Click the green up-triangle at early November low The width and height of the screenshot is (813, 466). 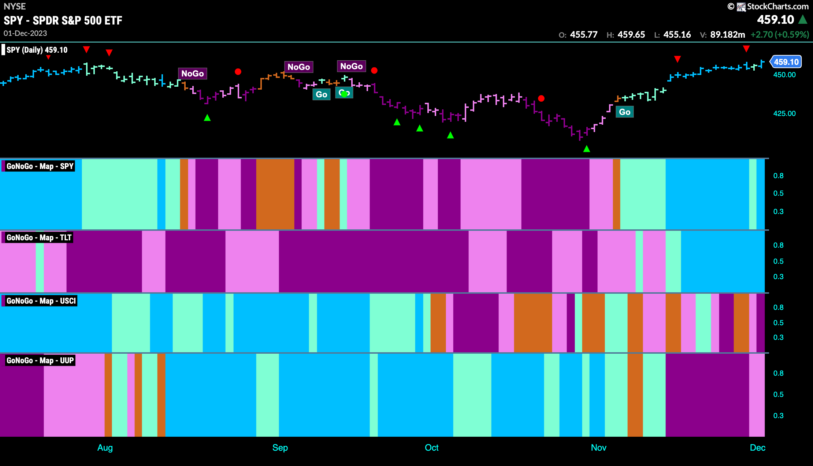[x=587, y=149]
